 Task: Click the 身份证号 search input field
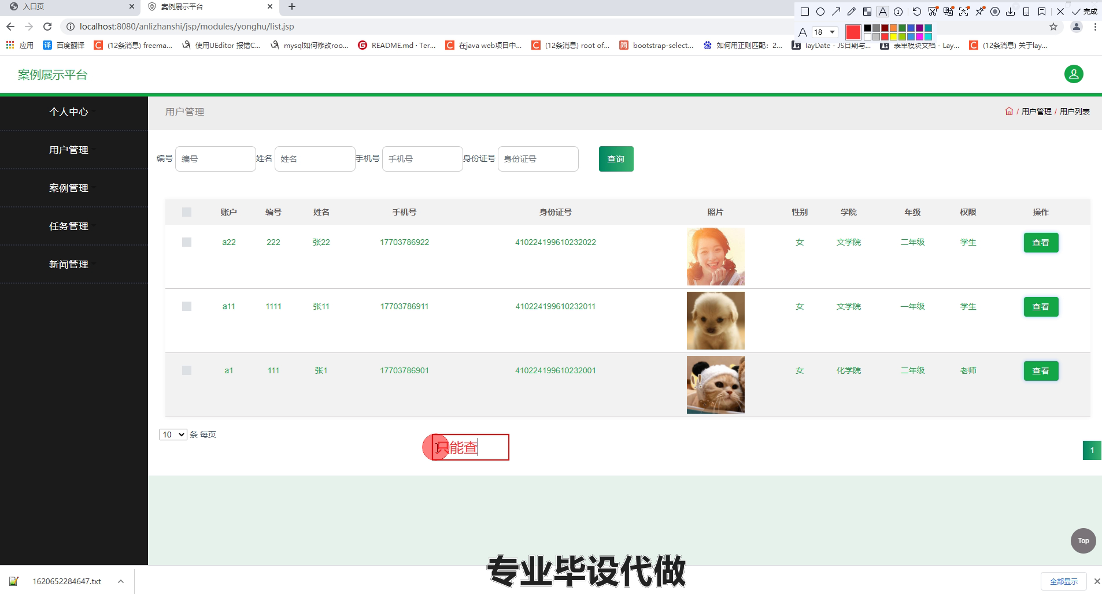(538, 159)
